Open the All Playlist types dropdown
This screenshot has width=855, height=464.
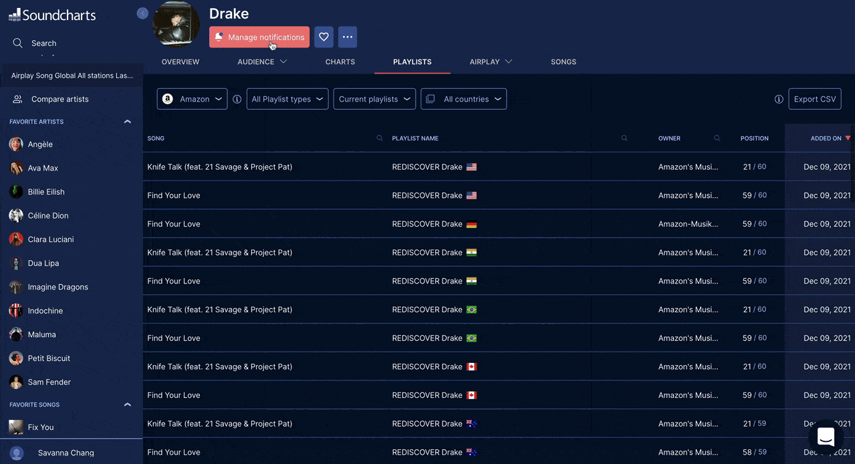287,99
